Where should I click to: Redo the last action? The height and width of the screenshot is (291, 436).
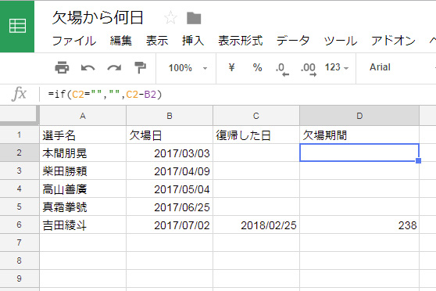tap(114, 68)
